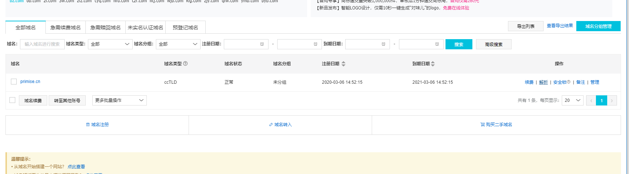Focus the 域名 search input field
The width and height of the screenshot is (629, 174).
[42, 44]
